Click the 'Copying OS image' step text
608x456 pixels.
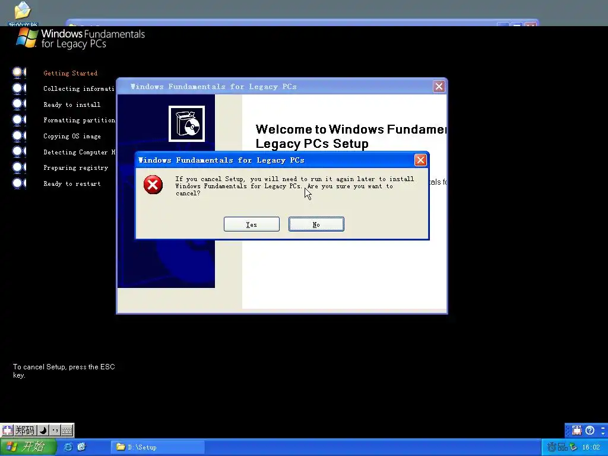tap(72, 136)
